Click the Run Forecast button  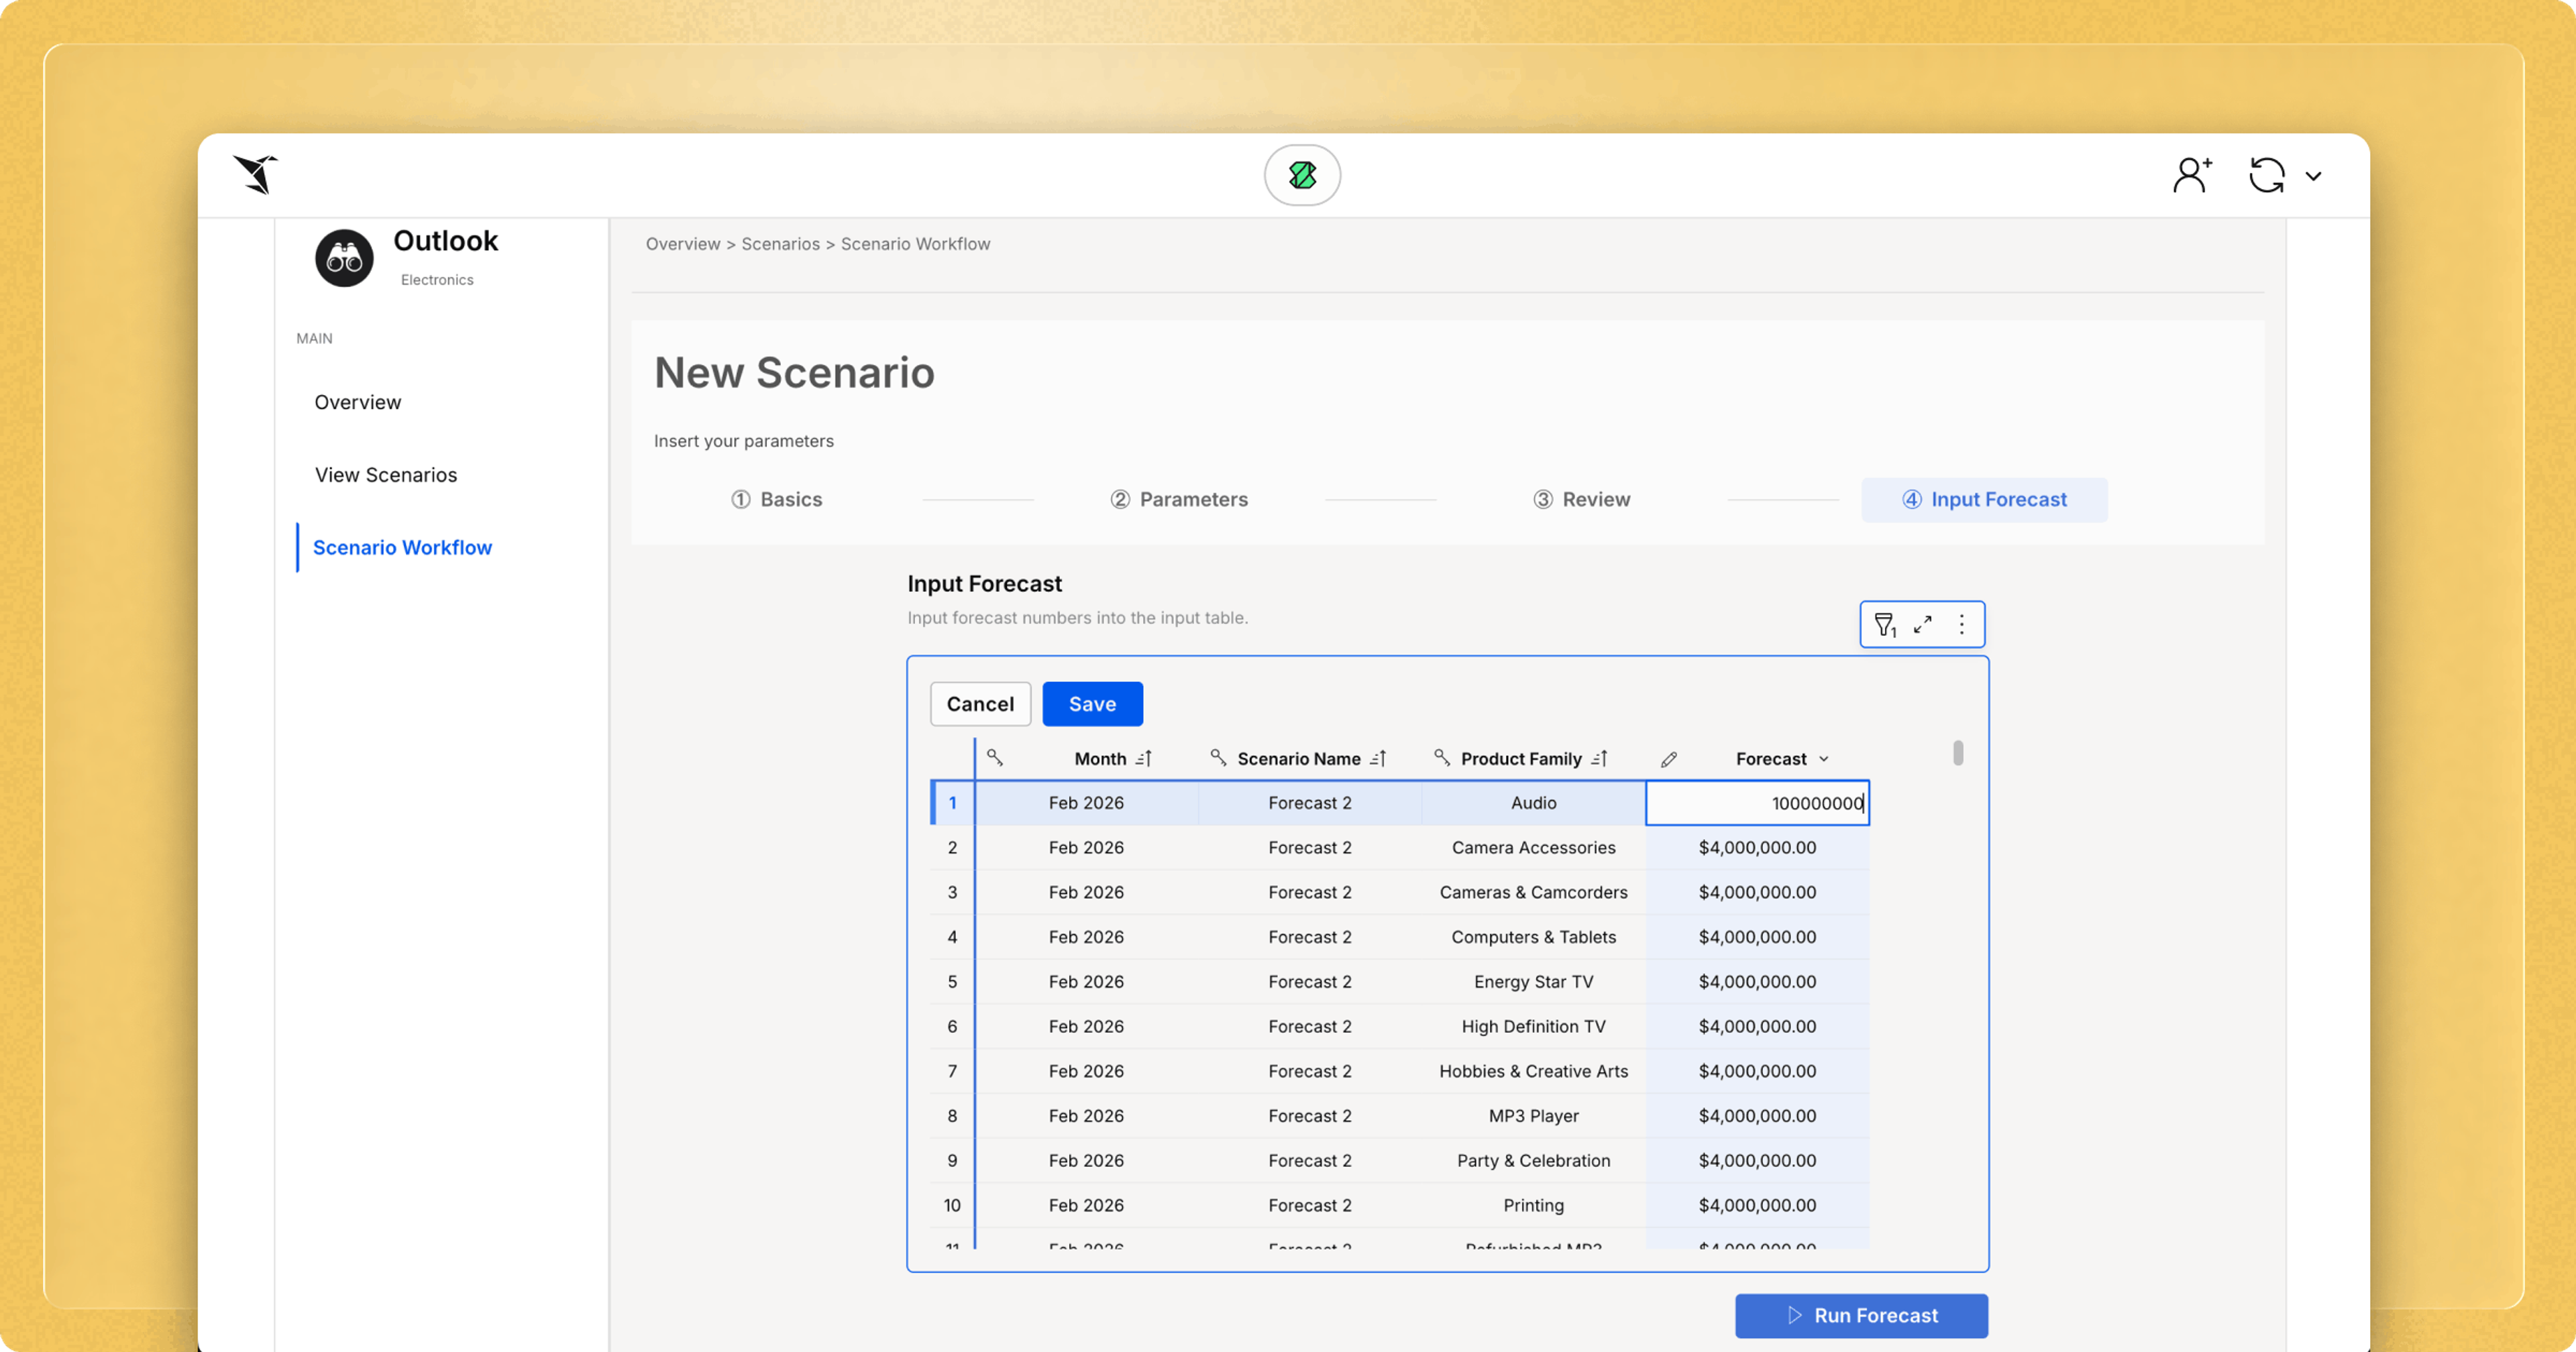coord(1861,1316)
